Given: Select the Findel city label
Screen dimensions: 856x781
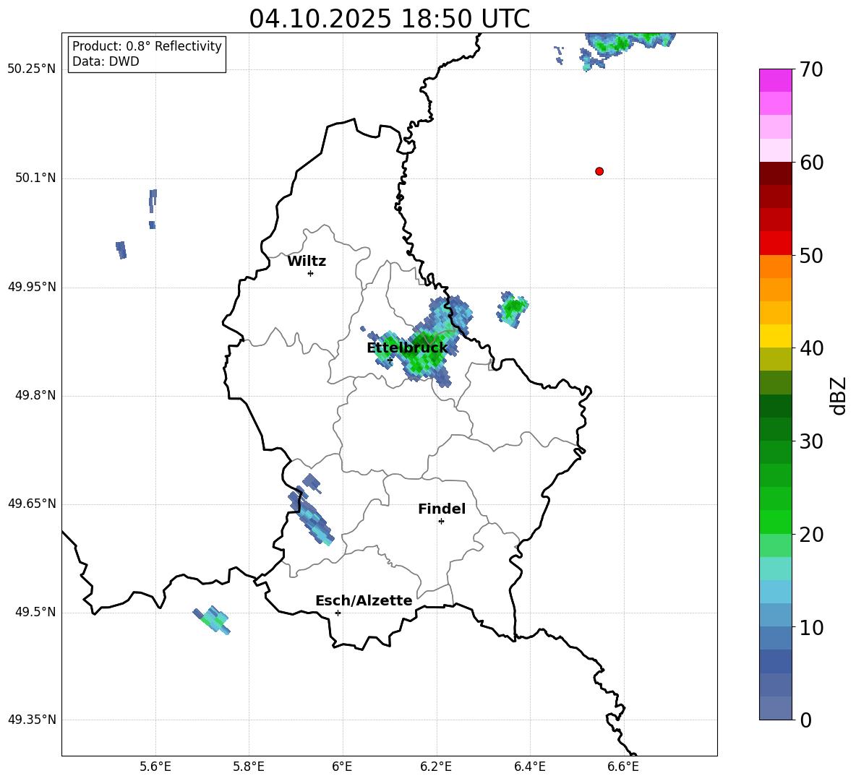Looking at the screenshot, I should (x=442, y=509).
